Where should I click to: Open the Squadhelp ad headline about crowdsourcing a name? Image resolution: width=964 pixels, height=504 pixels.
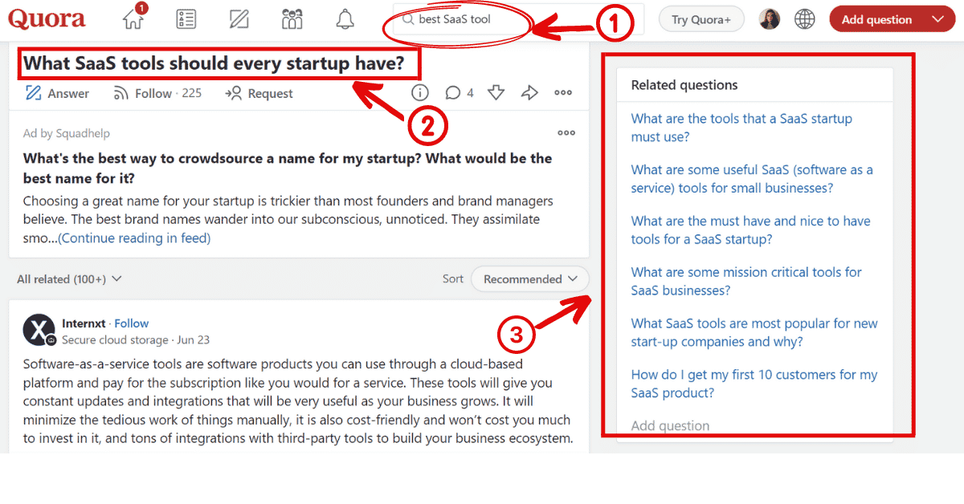tap(288, 168)
